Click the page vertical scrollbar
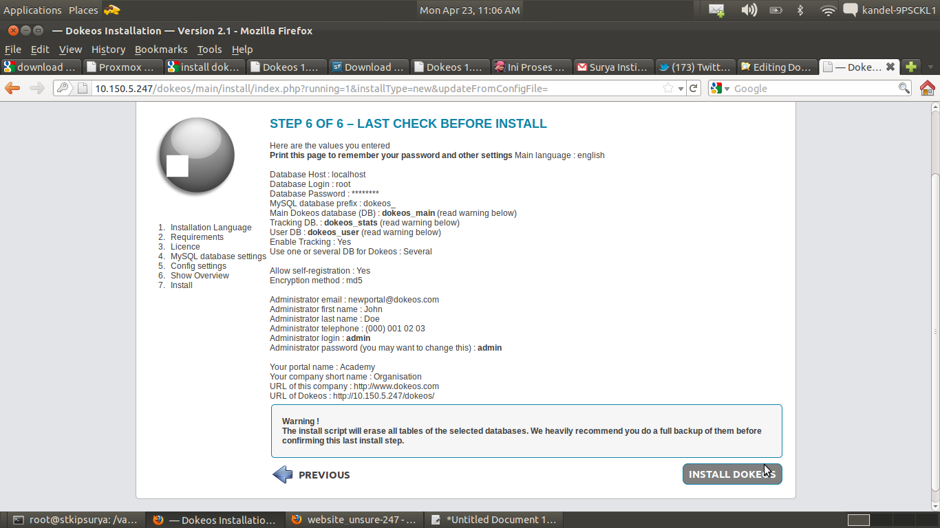 coord(934,296)
